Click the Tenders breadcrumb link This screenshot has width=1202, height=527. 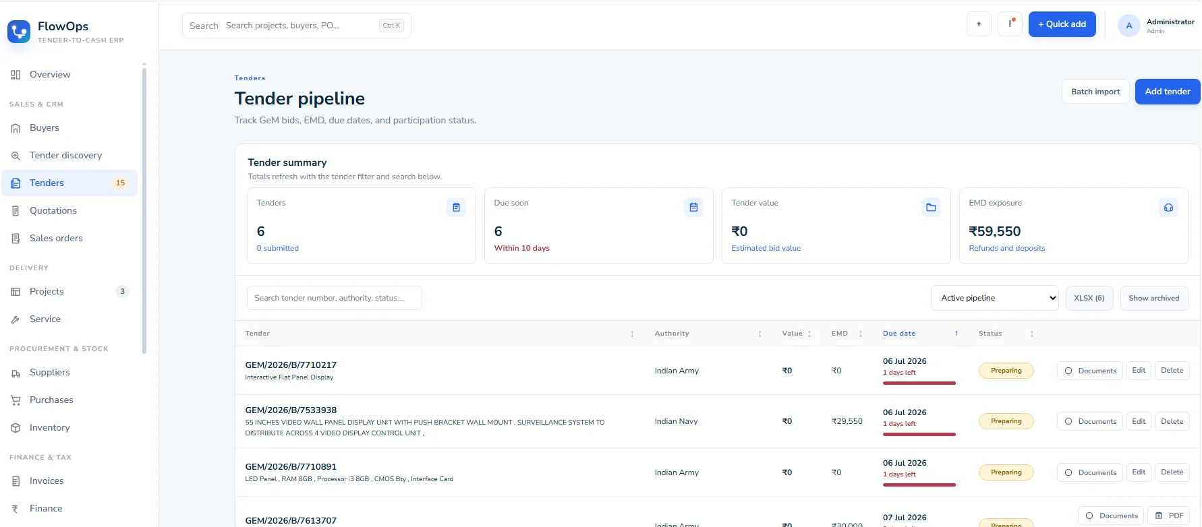tap(250, 78)
